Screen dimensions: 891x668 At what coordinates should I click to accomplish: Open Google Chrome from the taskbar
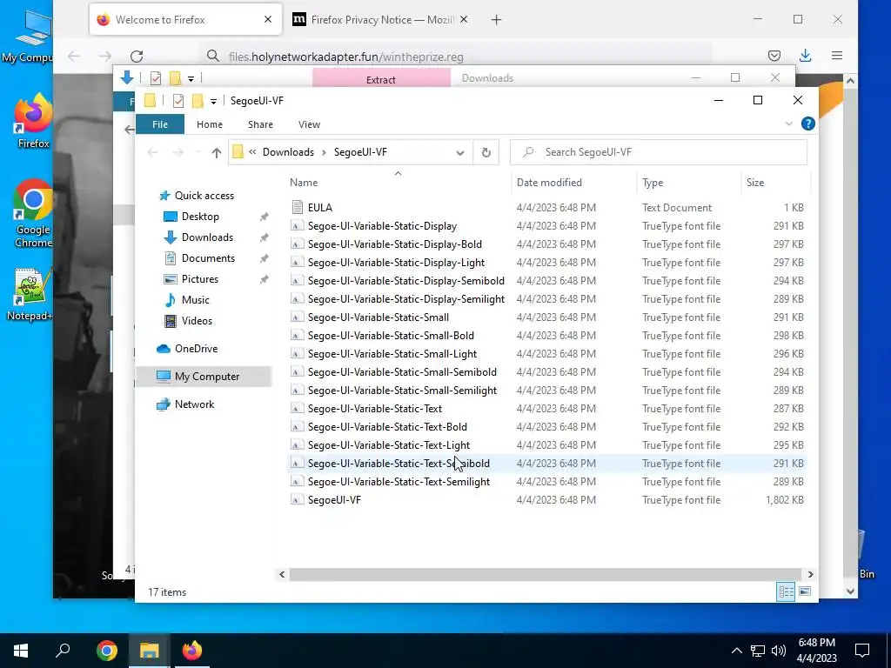click(x=107, y=651)
